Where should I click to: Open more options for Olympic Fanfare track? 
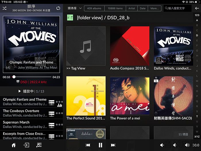point(59,102)
